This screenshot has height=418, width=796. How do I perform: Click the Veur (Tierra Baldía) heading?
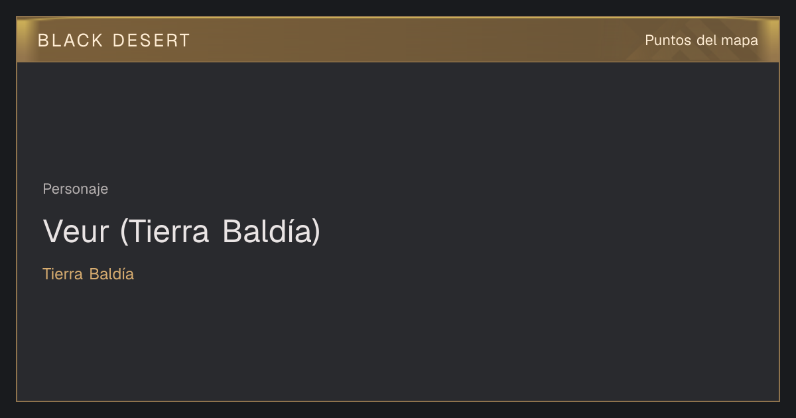pyautogui.click(x=181, y=232)
